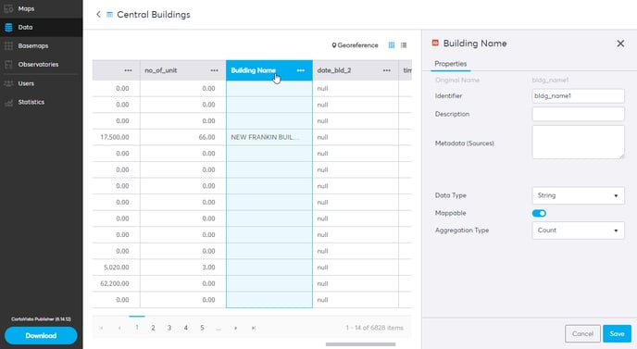Viewport: 637px width, 349px height.
Task: Click the Georeference button
Action: click(355, 45)
